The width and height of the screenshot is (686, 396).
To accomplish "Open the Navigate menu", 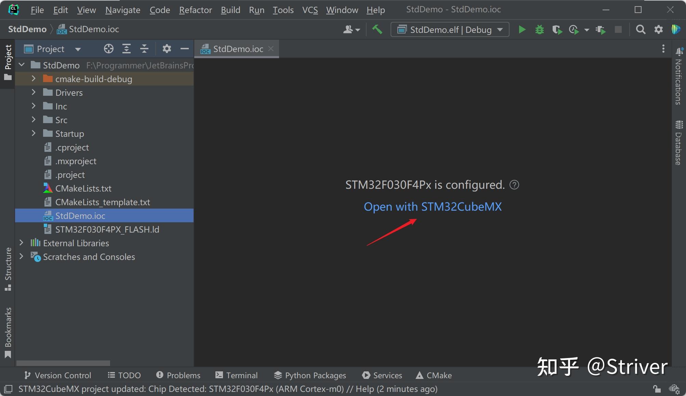I will point(123,10).
